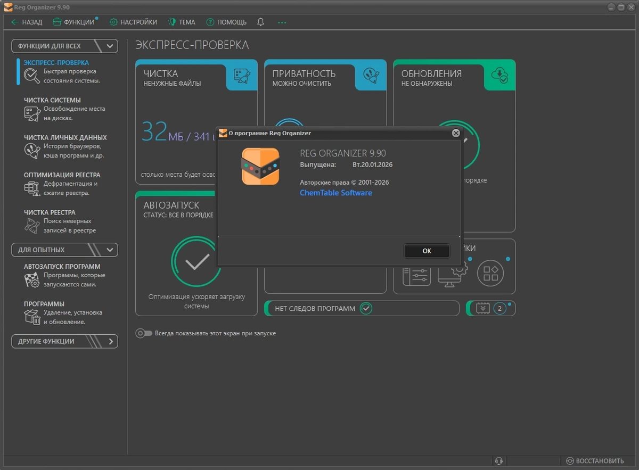Click the НЕ ОБНАРУЖЕНЫ subtitle

pos(427,84)
